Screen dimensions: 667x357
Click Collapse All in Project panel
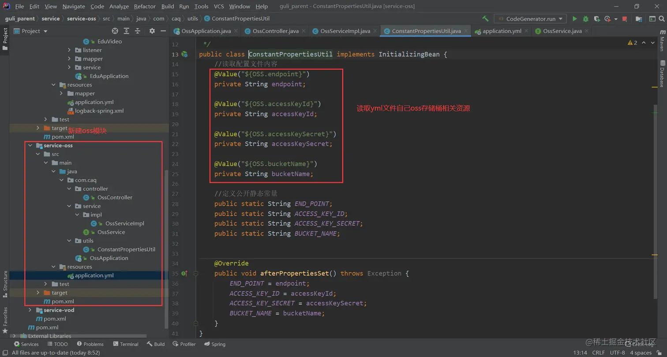click(138, 31)
